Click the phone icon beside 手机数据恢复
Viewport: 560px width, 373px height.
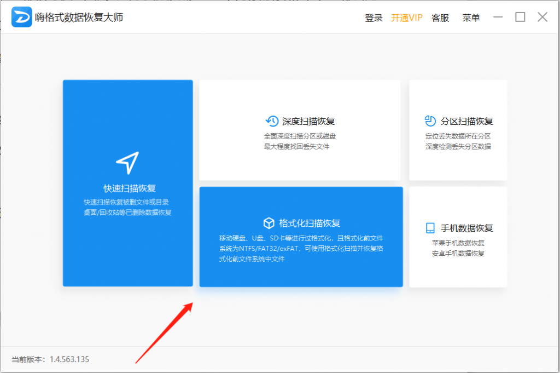pos(430,228)
